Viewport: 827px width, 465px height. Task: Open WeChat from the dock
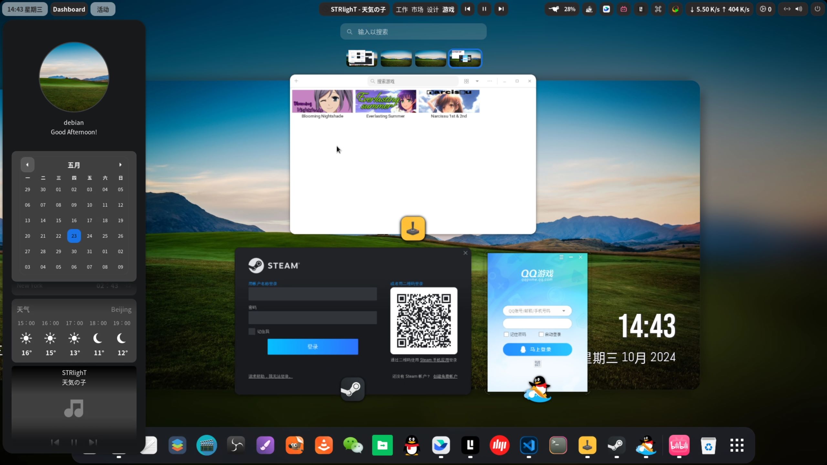coord(353,445)
